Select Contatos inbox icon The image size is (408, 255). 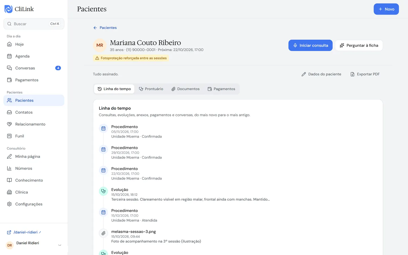(x=9, y=112)
